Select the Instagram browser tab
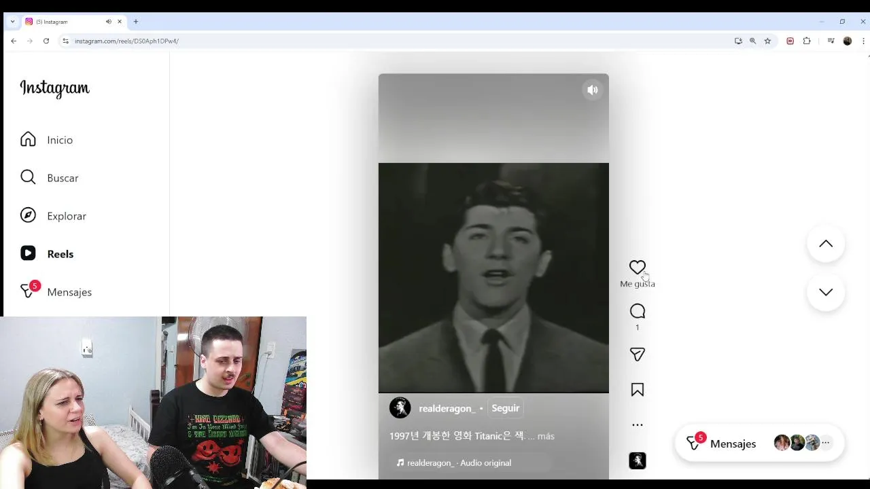The height and width of the screenshot is (489, 870). coord(73,22)
